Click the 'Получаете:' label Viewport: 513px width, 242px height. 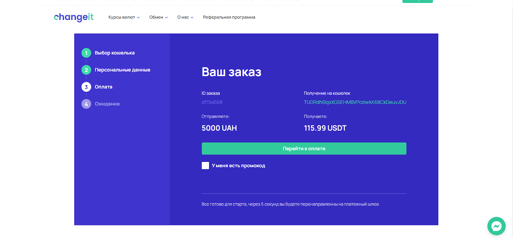click(x=315, y=116)
